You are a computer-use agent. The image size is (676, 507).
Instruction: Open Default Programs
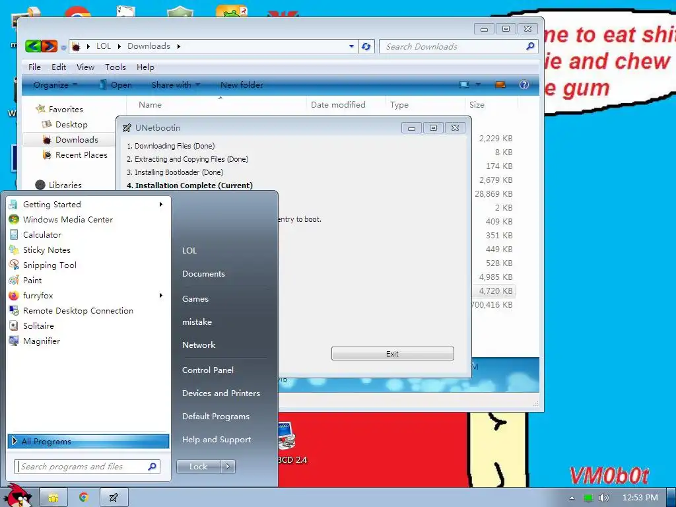tap(216, 417)
